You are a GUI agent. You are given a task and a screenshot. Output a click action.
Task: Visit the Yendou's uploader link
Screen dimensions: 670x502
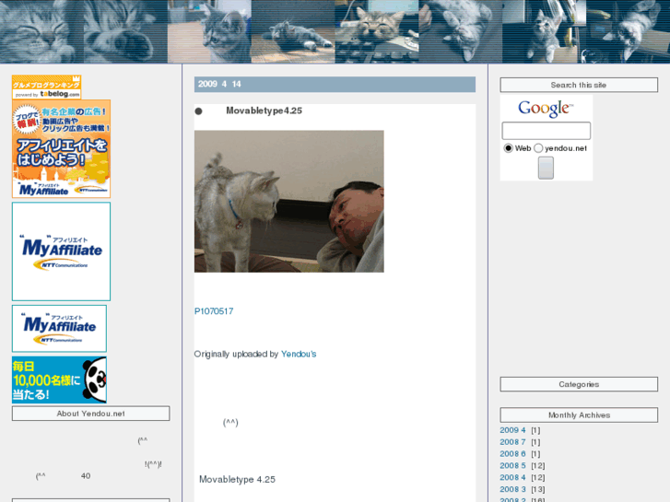tap(299, 354)
